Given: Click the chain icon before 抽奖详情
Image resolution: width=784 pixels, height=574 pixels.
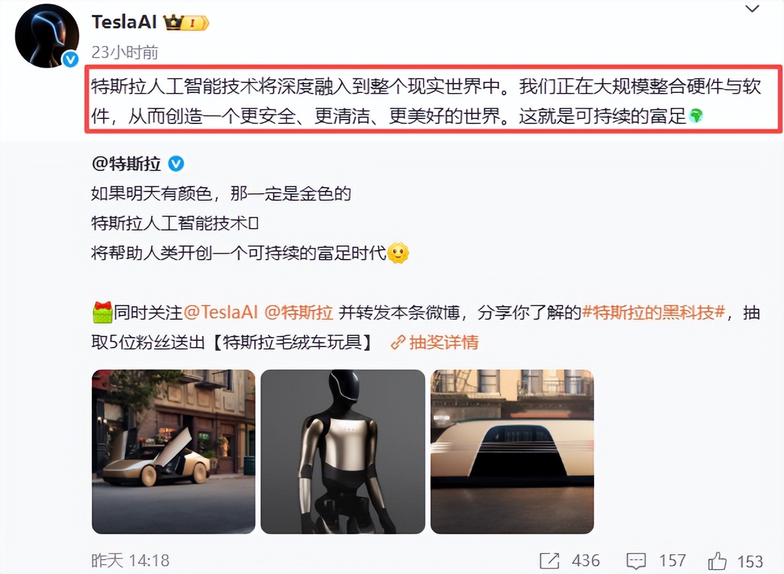Looking at the screenshot, I should (x=398, y=342).
